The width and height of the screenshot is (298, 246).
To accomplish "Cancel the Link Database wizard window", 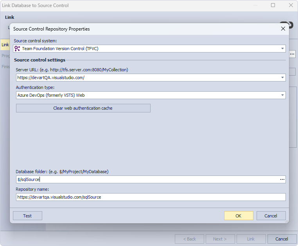I will point(282,239).
